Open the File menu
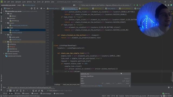The height and width of the screenshot is (97, 173). coord(5,2)
